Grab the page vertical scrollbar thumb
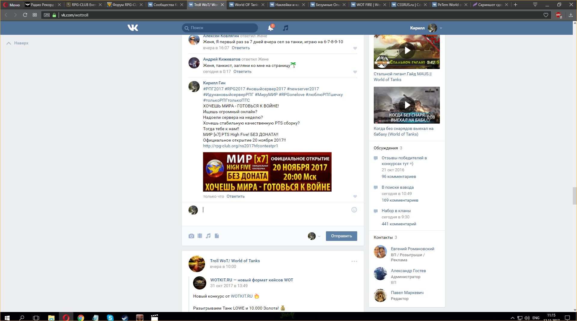This screenshot has width=577, height=321. (x=575, y=196)
